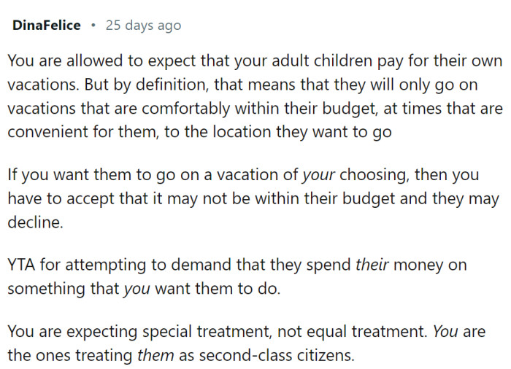The width and height of the screenshot is (511, 369).
Task: Click the phrase "attempting to demand"
Action: (x=137, y=265)
